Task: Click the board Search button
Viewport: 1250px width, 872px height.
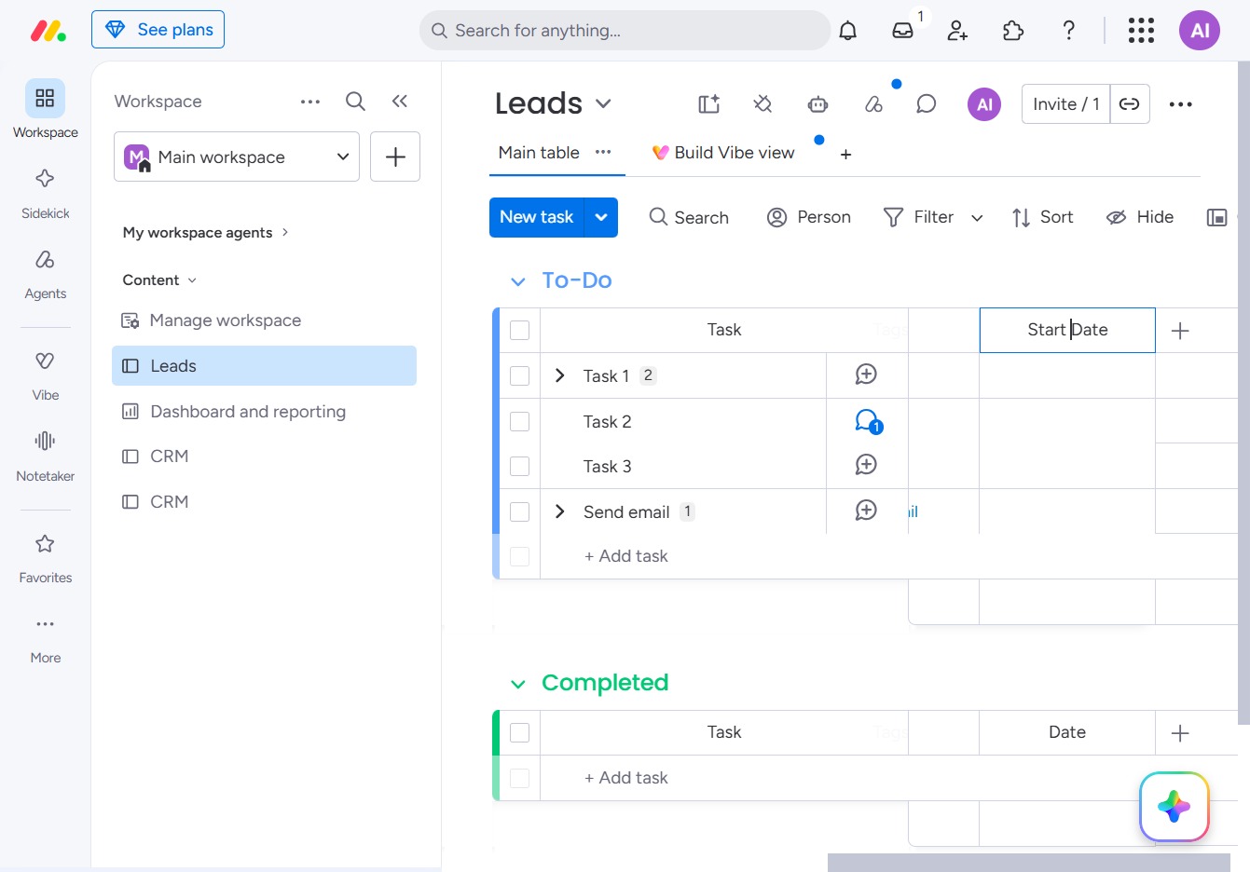Action: [x=689, y=217]
